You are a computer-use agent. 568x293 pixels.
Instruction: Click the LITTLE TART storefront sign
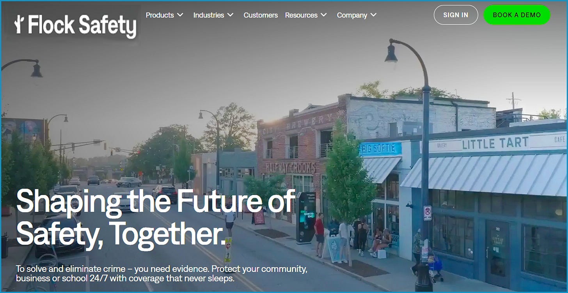495,144
